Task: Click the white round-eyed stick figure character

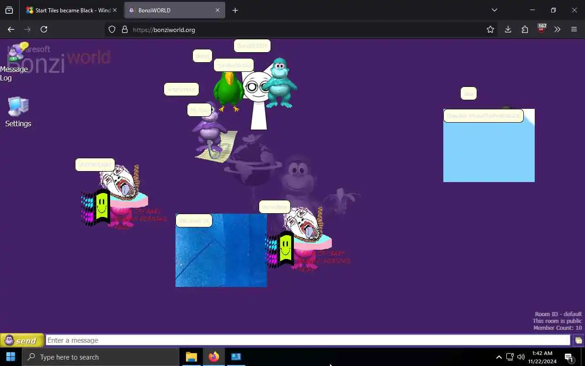Action: pos(258,101)
